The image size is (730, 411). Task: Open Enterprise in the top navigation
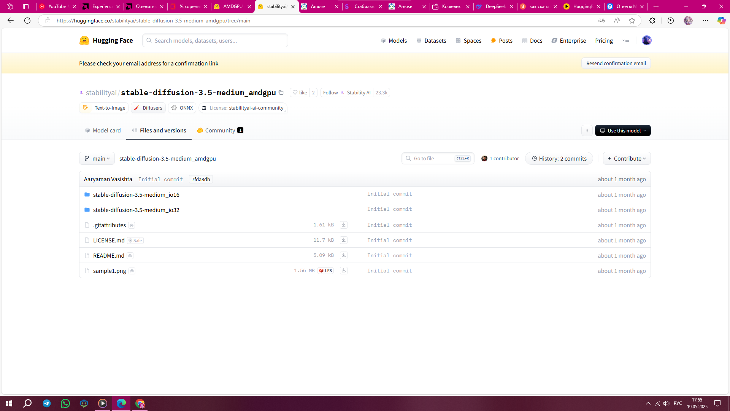[569, 40]
